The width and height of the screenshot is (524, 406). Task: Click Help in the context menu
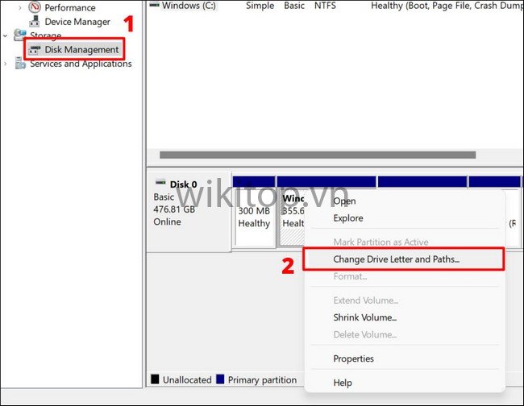(343, 383)
